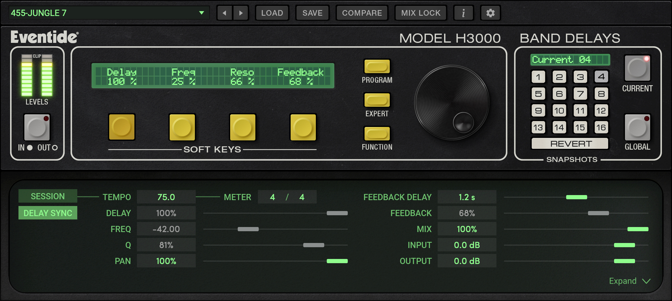Click the FEEDBACK slider handle
Screen dimensions: 672x301
point(598,213)
